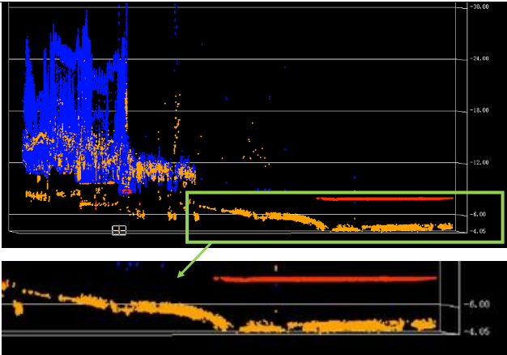Screen dimensions: 507x355
Task: Click the -6.00 label in the upper profile view
Action: click(x=479, y=214)
